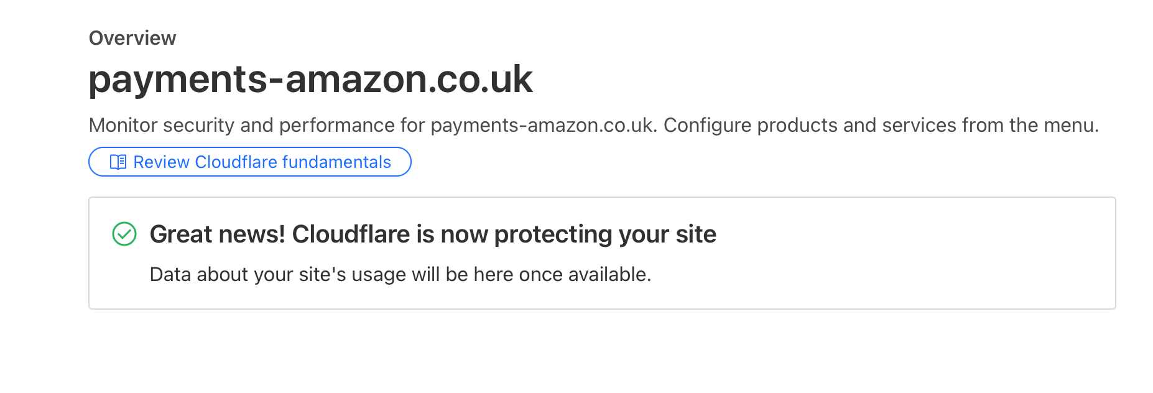The width and height of the screenshot is (1153, 393).
Task: Click the word 'payments' in the large title
Action: 177,80
